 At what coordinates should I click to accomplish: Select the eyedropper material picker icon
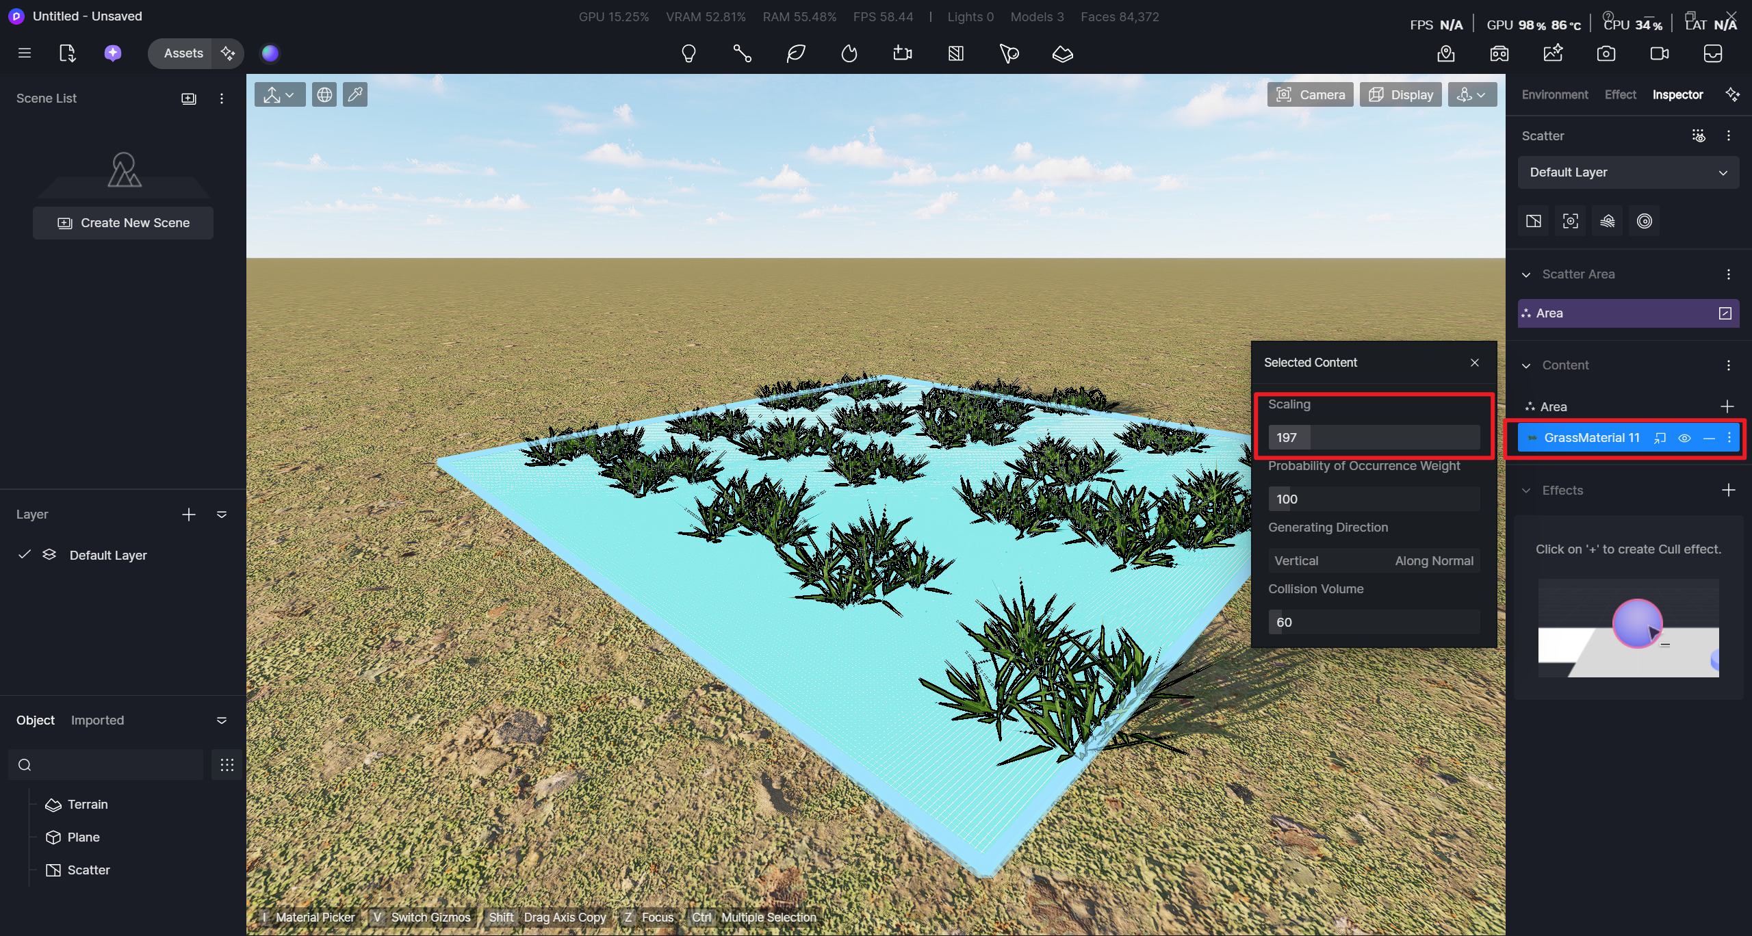pos(355,94)
